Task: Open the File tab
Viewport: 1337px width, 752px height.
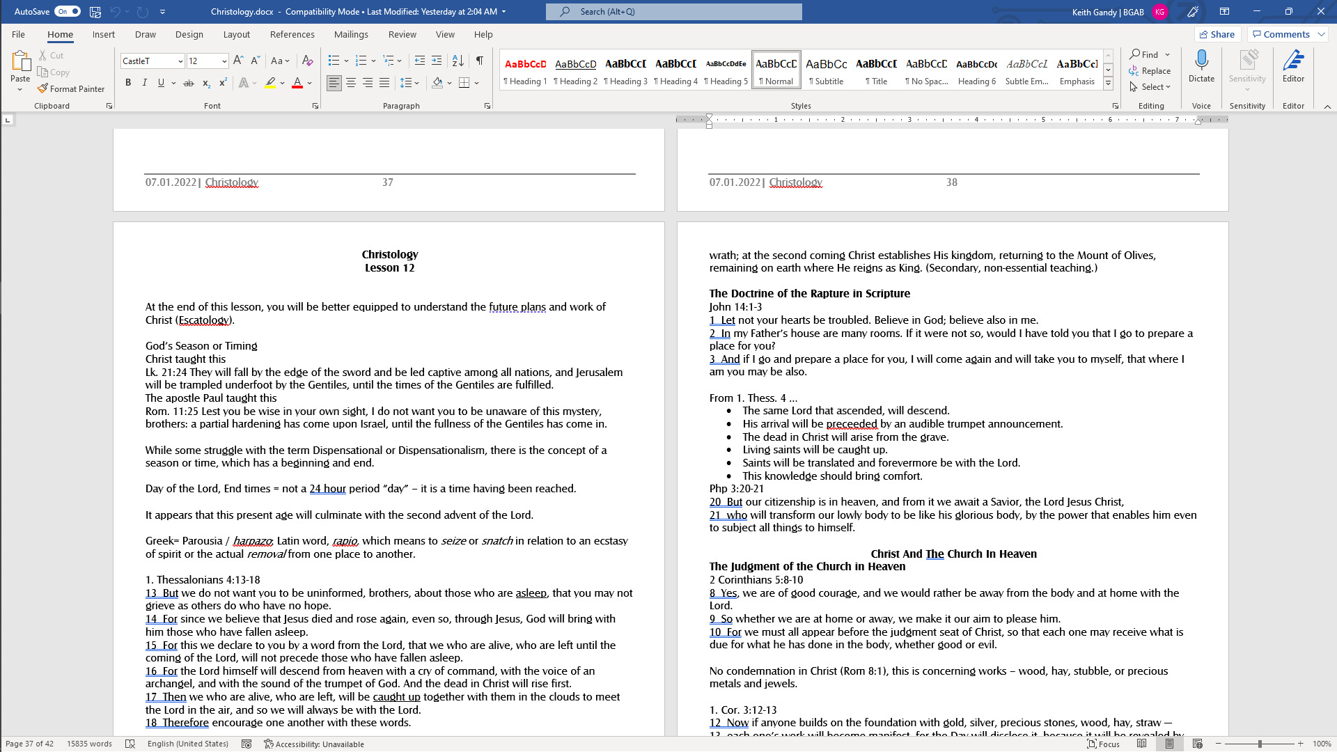Action: pyautogui.click(x=18, y=34)
